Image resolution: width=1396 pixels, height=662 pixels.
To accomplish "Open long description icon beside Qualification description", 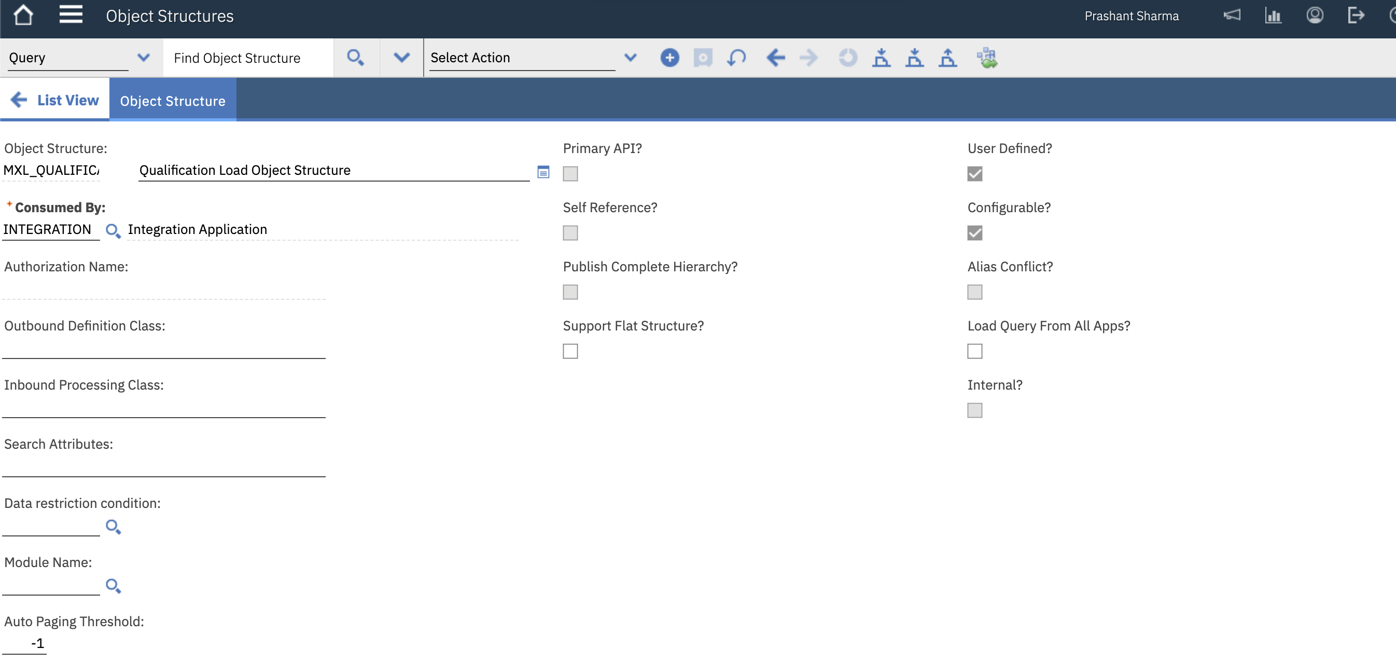I will (x=543, y=172).
